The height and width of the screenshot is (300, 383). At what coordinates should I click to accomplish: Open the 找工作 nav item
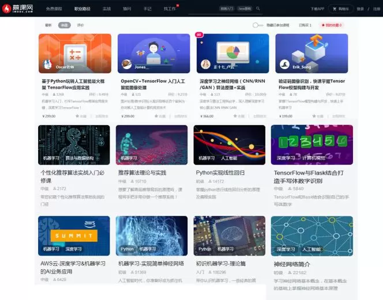170,9
